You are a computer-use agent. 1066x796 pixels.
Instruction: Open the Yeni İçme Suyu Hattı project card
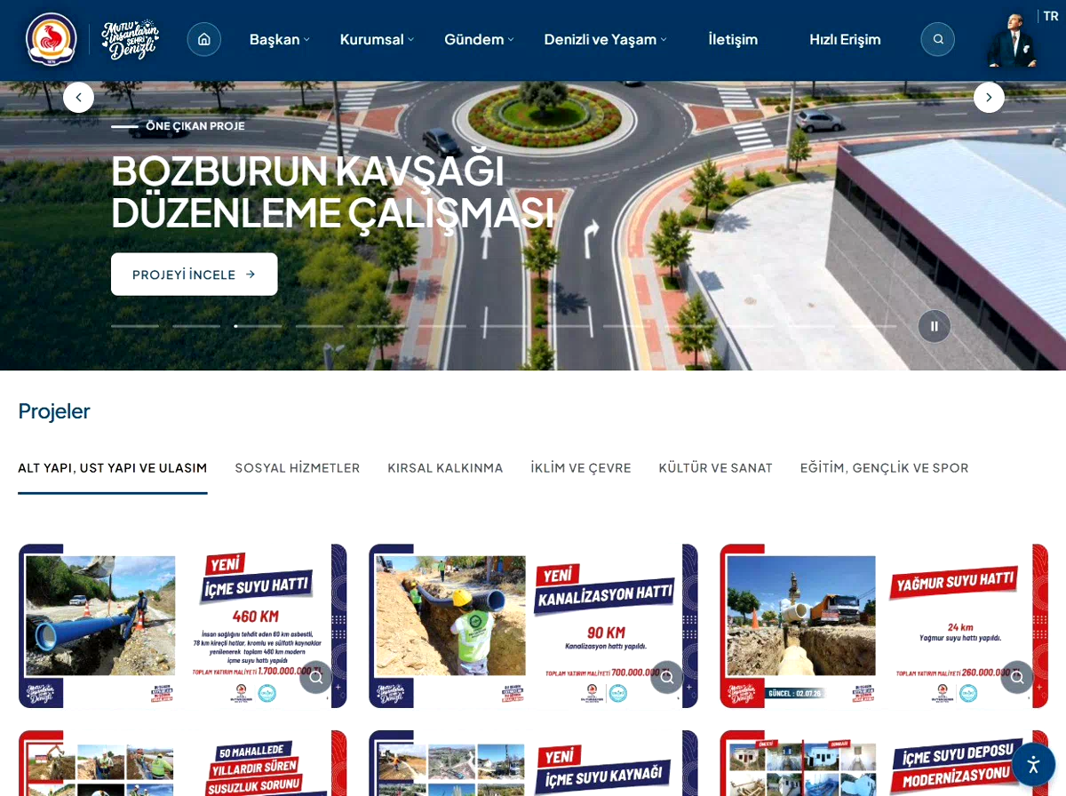(182, 626)
